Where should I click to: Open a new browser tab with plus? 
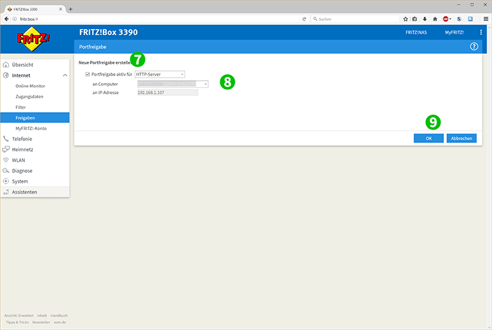click(70, 9)
